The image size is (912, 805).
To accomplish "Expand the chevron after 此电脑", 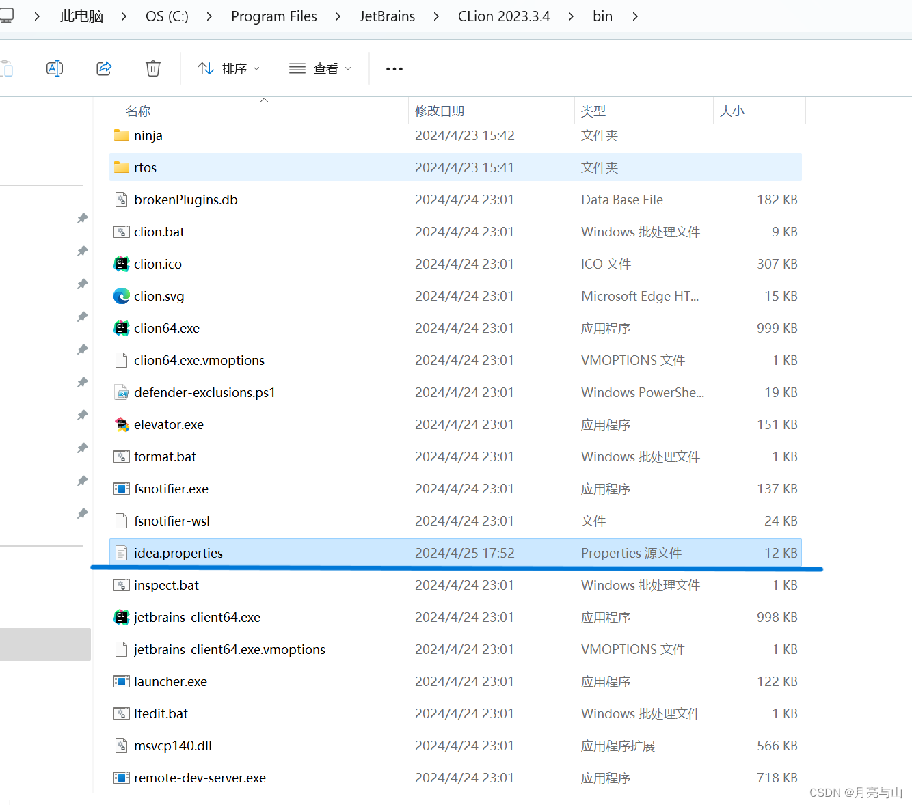I will coord(124,16).
